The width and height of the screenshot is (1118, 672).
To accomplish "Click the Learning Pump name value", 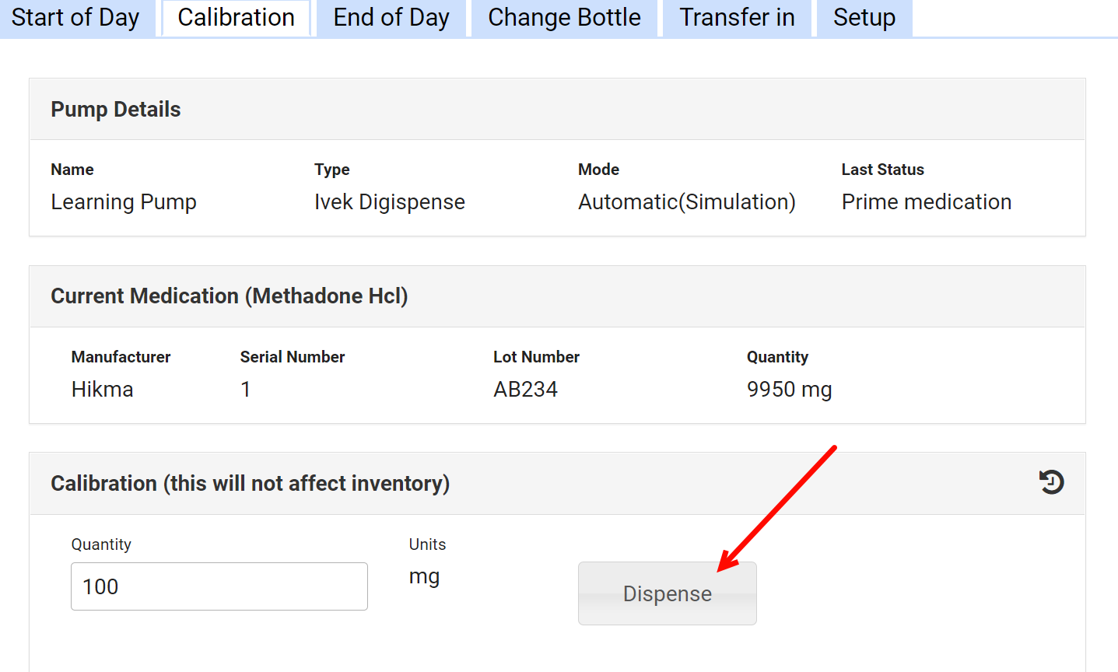I will pyautogui.click(x=124, y=202).
